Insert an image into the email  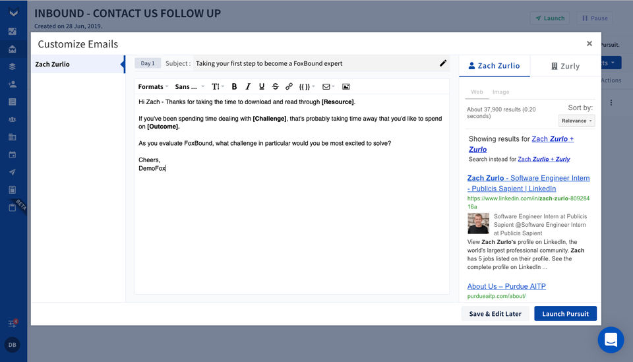[x=346, y=86]
